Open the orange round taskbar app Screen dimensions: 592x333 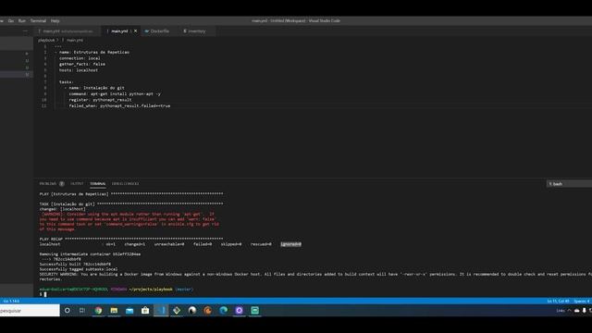pos(207,311)
